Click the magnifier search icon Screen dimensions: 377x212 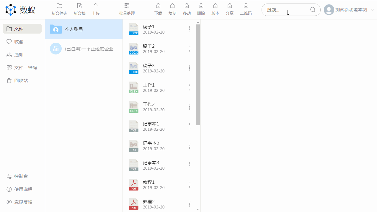[313, 10]
